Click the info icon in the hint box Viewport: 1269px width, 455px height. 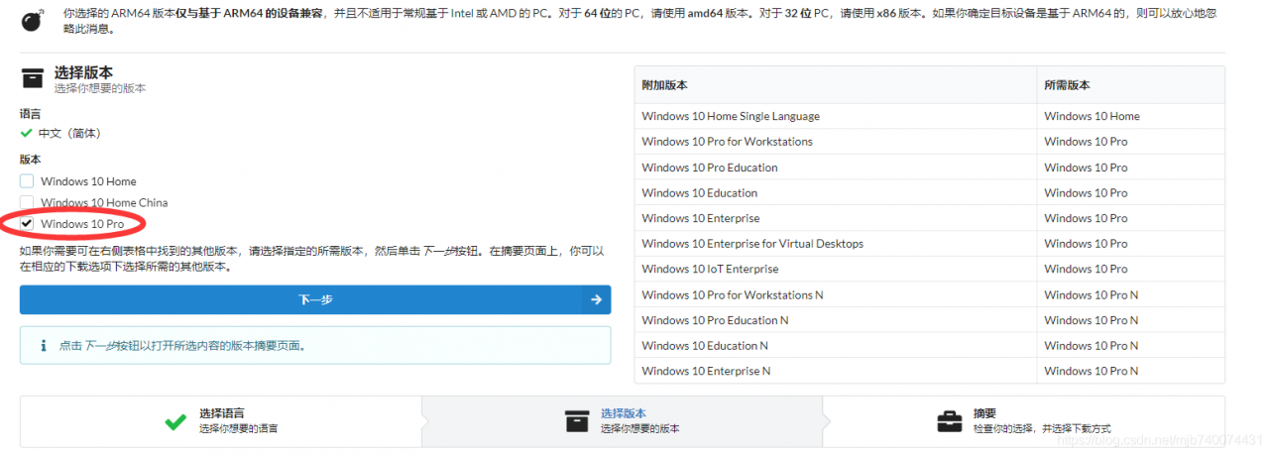coord(44,346)
